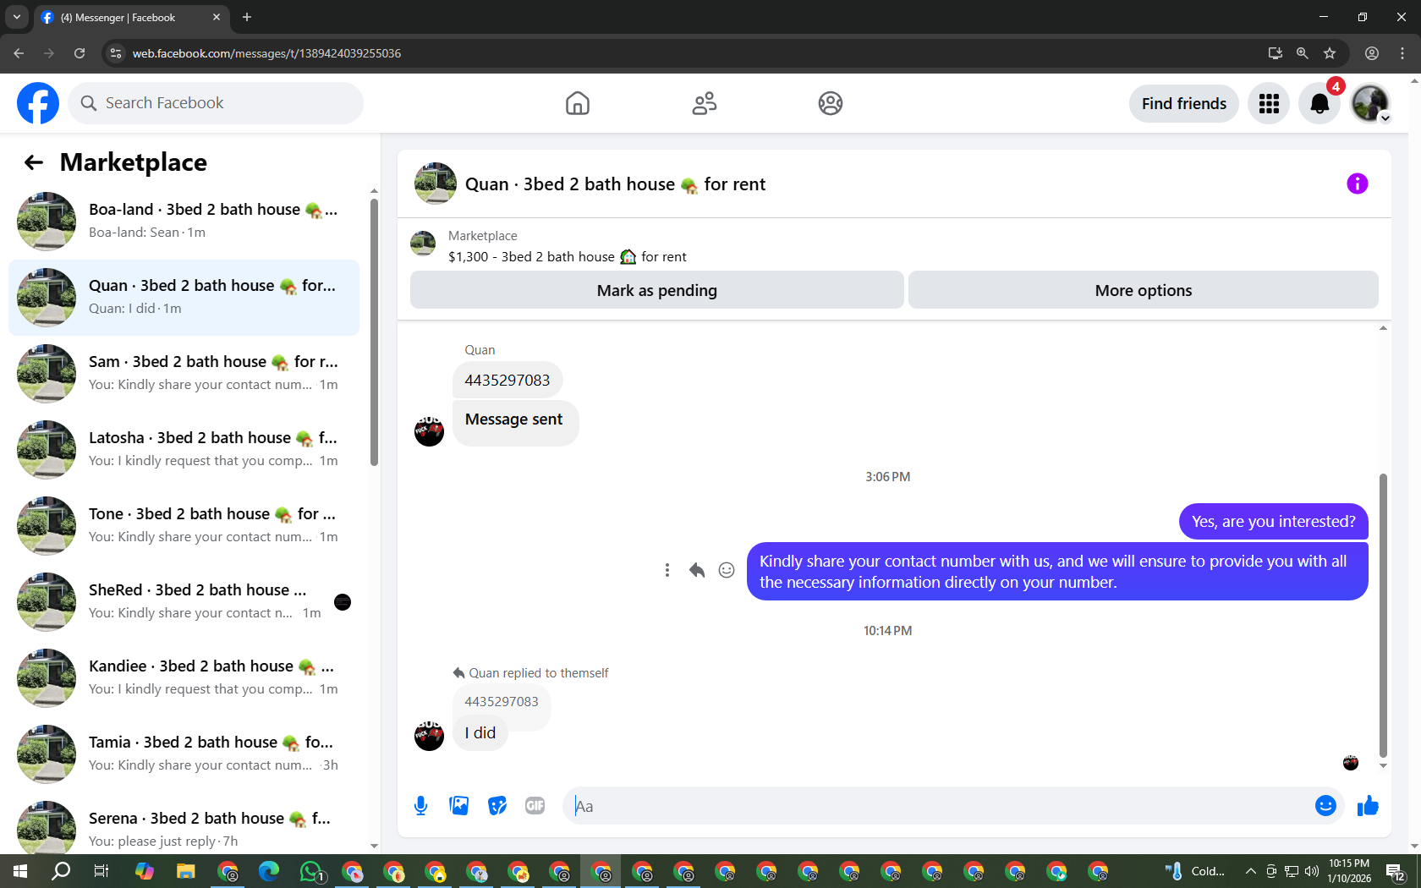Open Kandiee conversation in list
Screen dimensions: 1421x888
coord(184,678)
